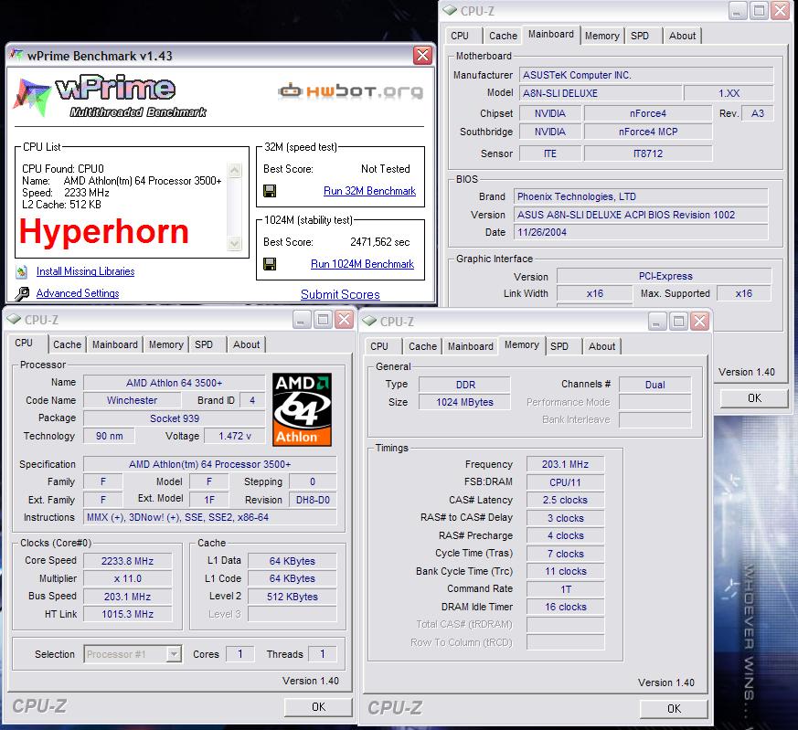This screenshot has width=798, height=730.
Task: Click the CPU-Z title icon in the mainboard window
Action: point(450,11)
